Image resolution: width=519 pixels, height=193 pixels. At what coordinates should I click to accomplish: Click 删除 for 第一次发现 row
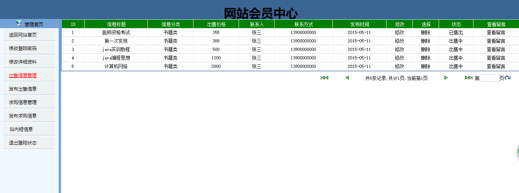tap(426, 41)
